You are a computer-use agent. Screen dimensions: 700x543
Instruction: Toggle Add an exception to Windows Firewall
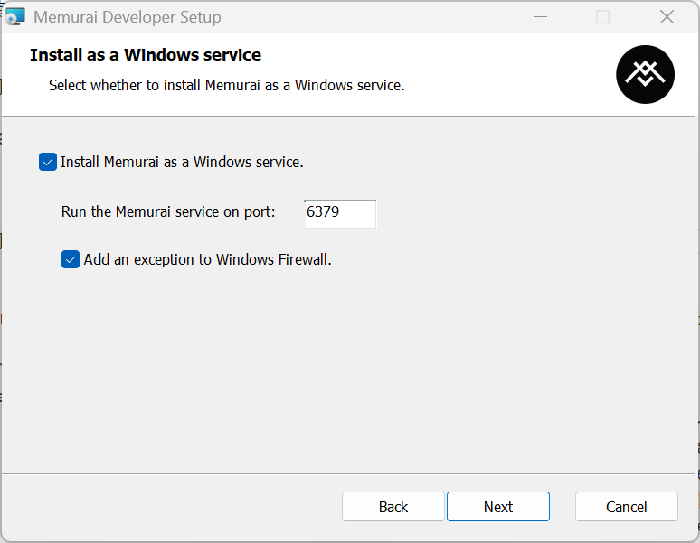tap(71, 259)
